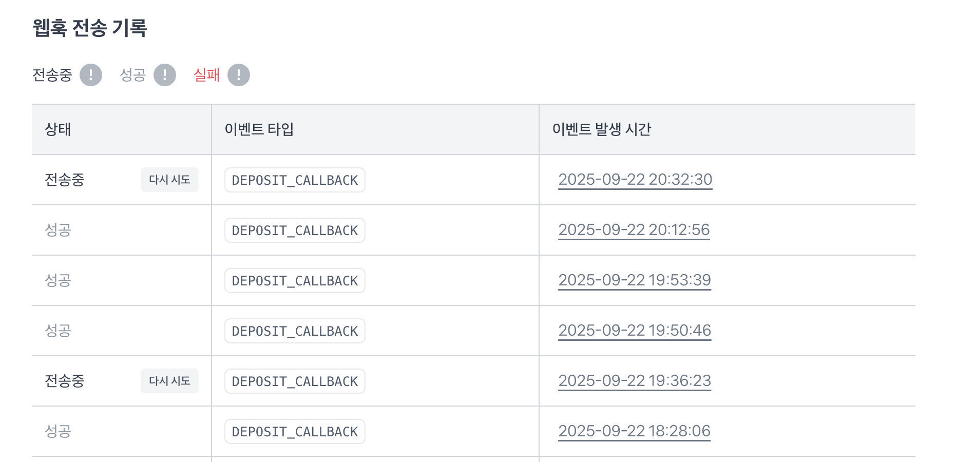957x462 pixels.
Task: Retry the webhook sent at 20:32:30
Action: pyautogui.click(x=169, y=180)
